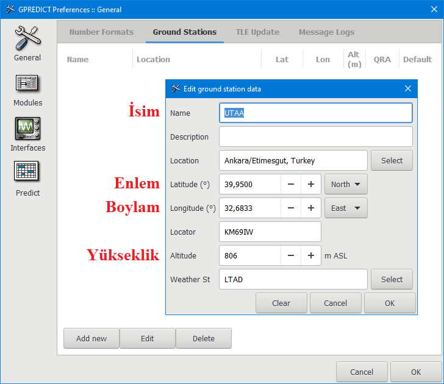
Task: Click OK in the Preferences window
Action: click(416, 372)
